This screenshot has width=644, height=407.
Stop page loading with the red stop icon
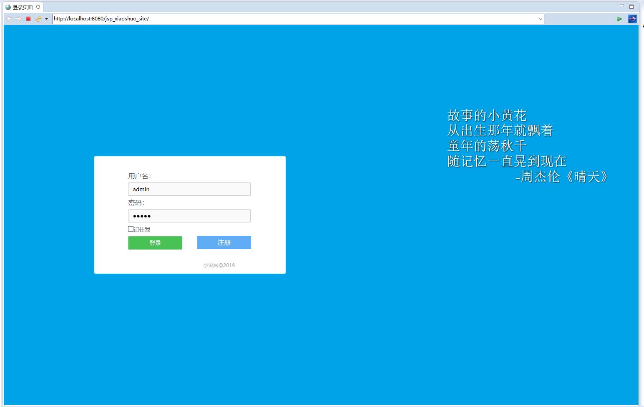pos(28,19)
